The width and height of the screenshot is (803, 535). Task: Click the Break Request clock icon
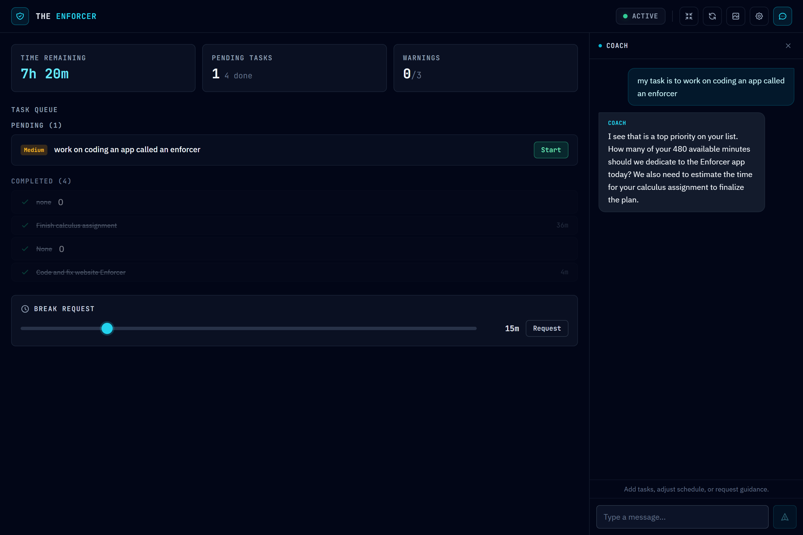[x=25, y=309]
